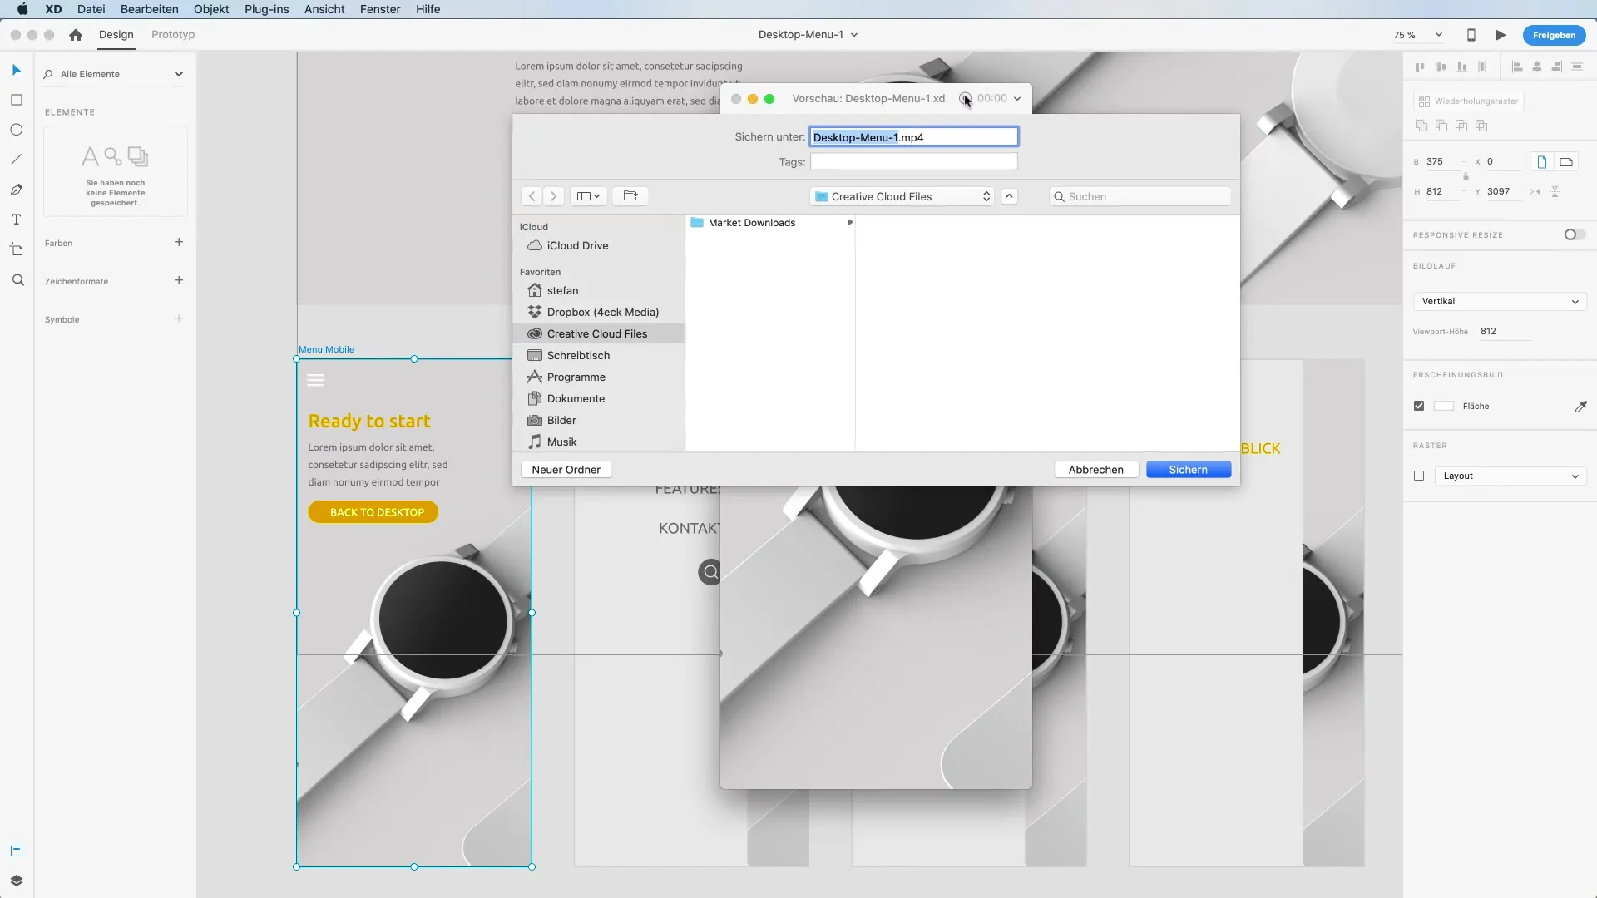The image size is (1597, 898).
Task: Open mobile device preview icon
Action: [x=1471, y=35]
